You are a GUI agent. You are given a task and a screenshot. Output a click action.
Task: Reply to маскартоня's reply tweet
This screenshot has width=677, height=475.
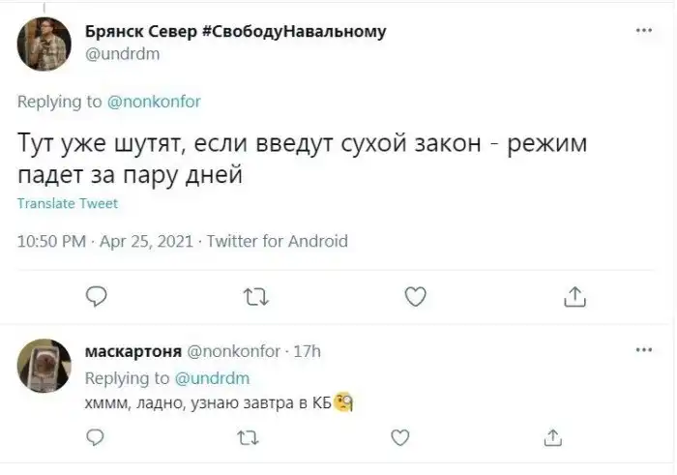(96, 439)
